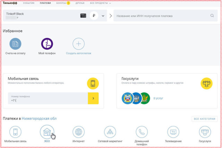Click the black card thumbnail icon
222x148 pixels.
pos(83,16)
